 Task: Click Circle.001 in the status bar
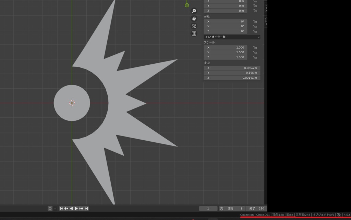click(263, 215)
